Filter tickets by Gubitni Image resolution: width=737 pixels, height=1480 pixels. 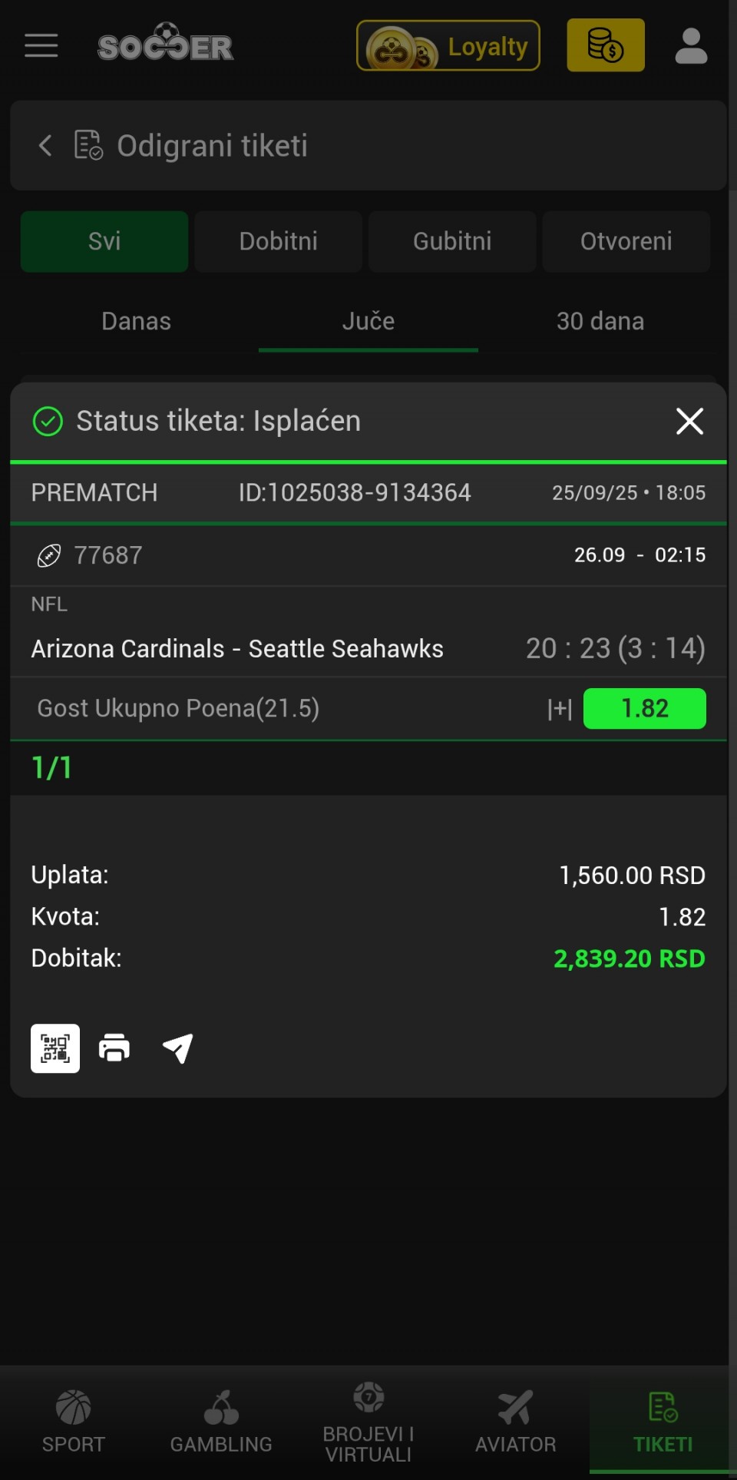(x=452, y=241)
